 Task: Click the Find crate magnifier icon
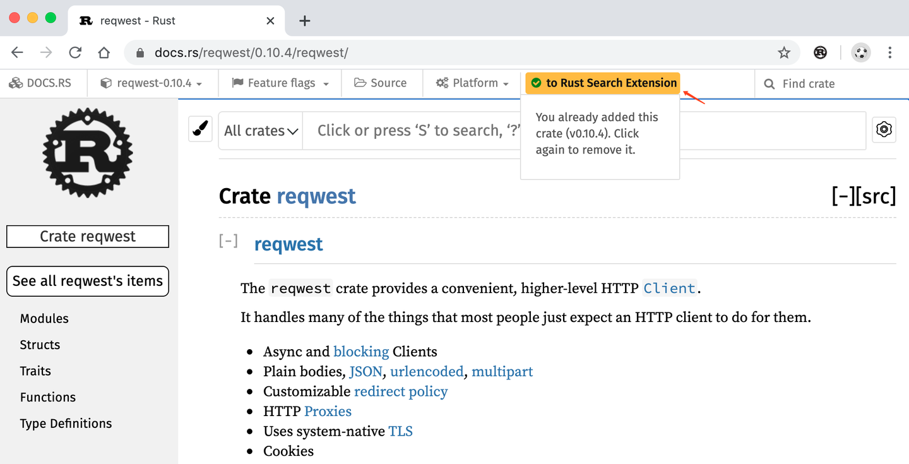[x=769, y=84]
